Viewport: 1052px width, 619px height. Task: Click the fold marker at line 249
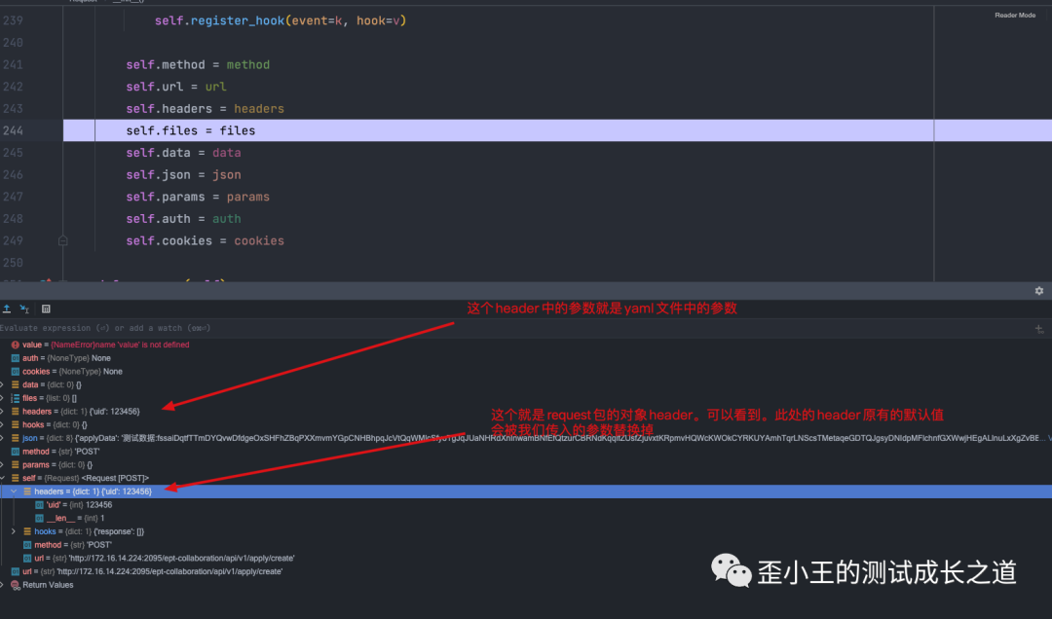62,240
